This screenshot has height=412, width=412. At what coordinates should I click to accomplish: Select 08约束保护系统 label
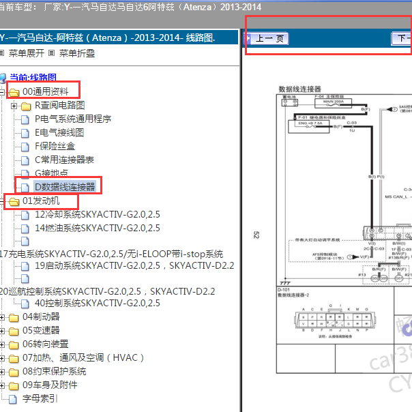55,371
